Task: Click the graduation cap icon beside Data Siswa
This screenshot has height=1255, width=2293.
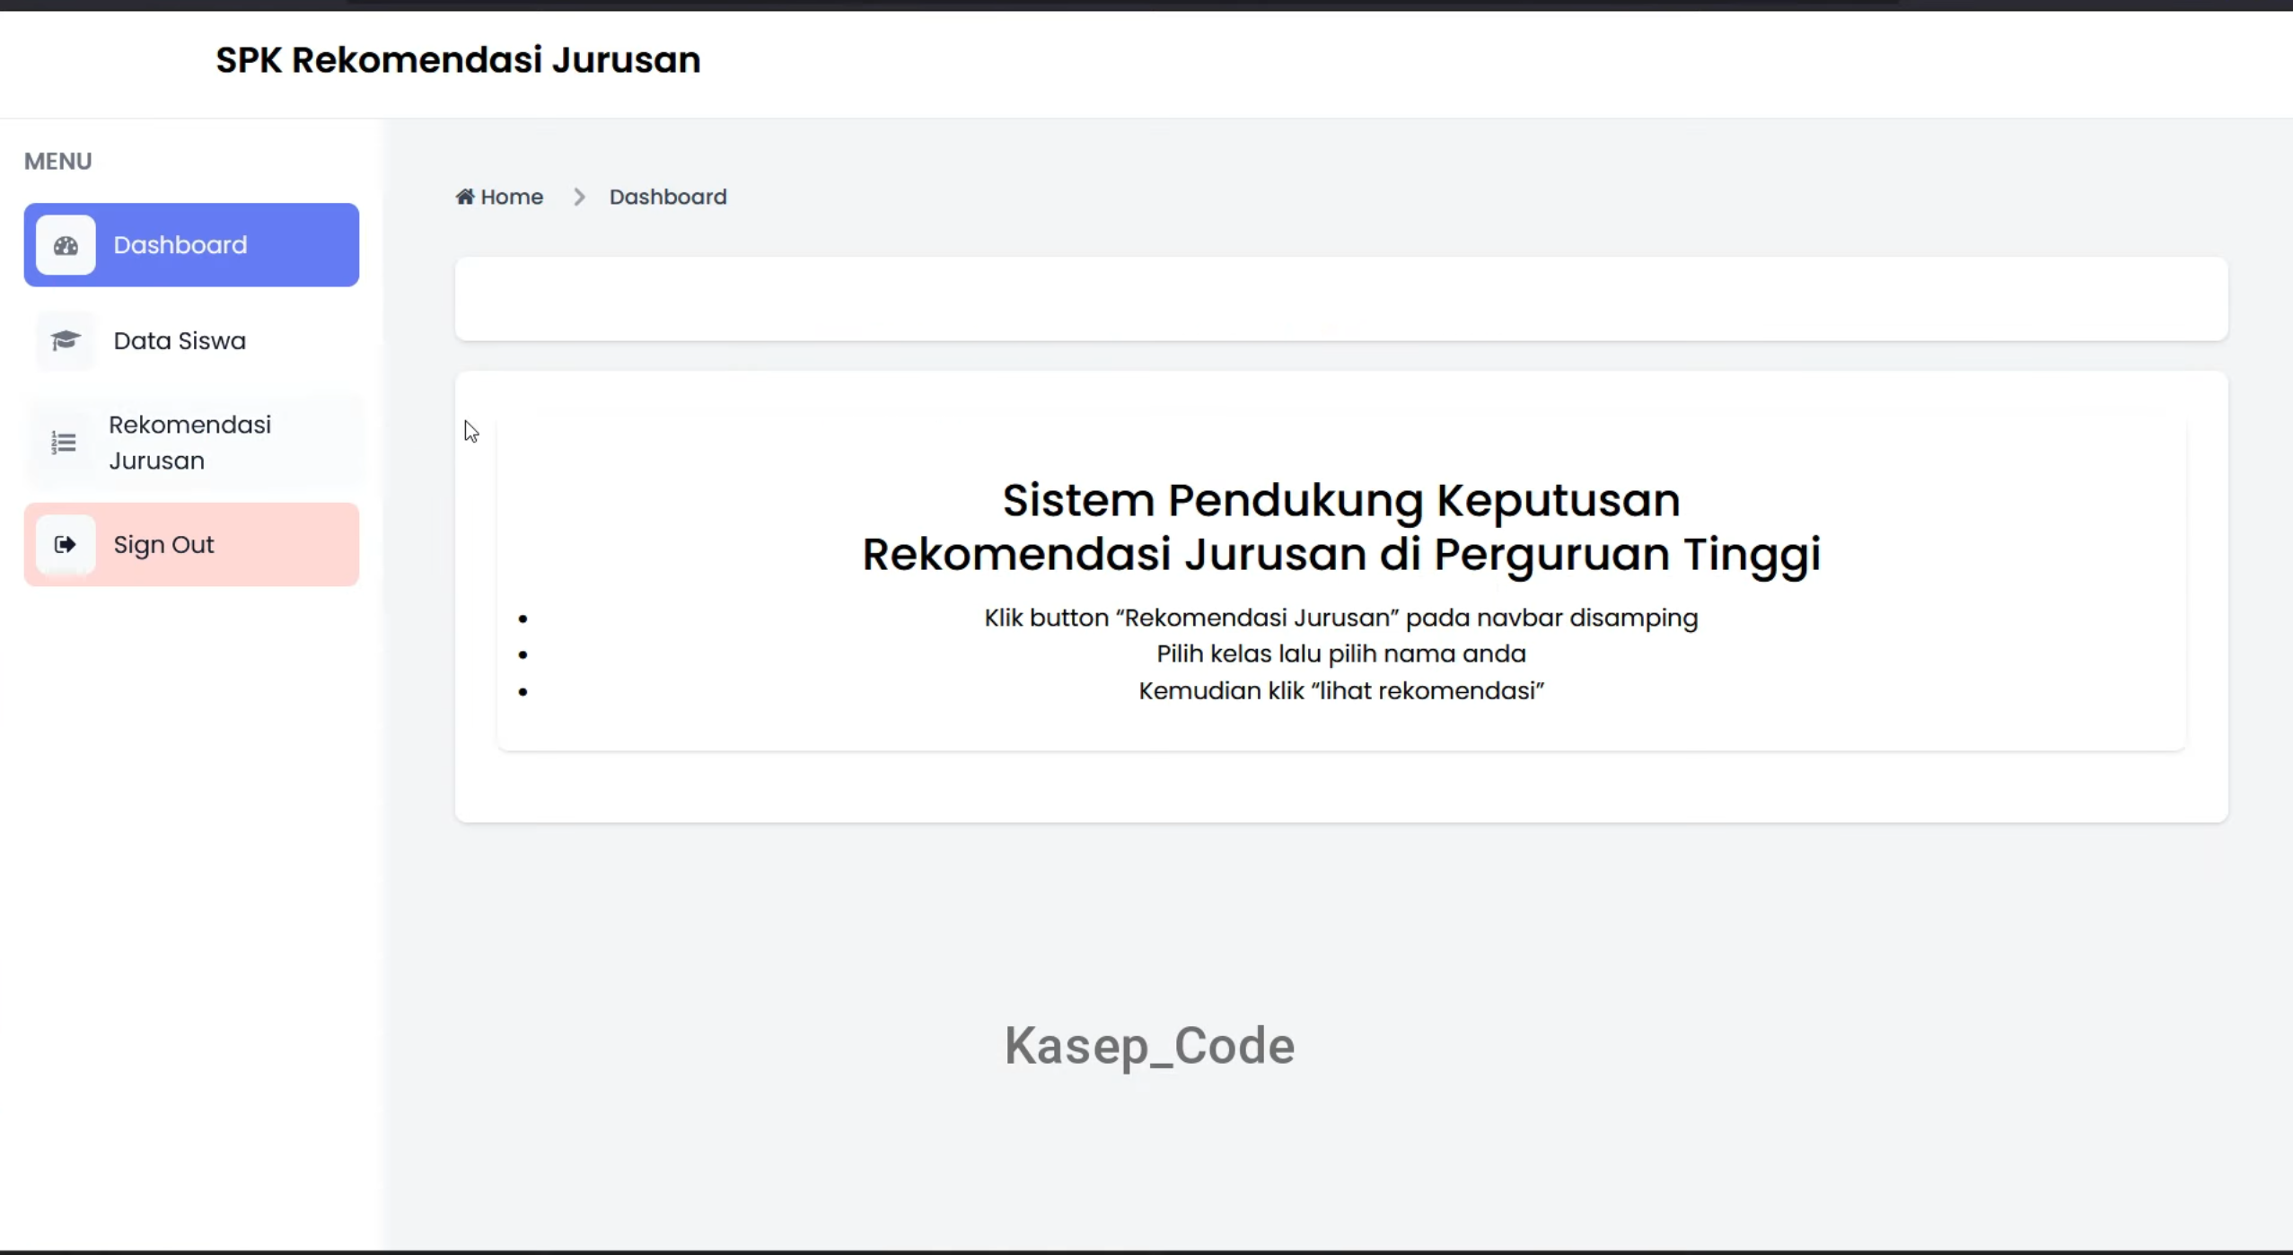Action: coord(66,340)
